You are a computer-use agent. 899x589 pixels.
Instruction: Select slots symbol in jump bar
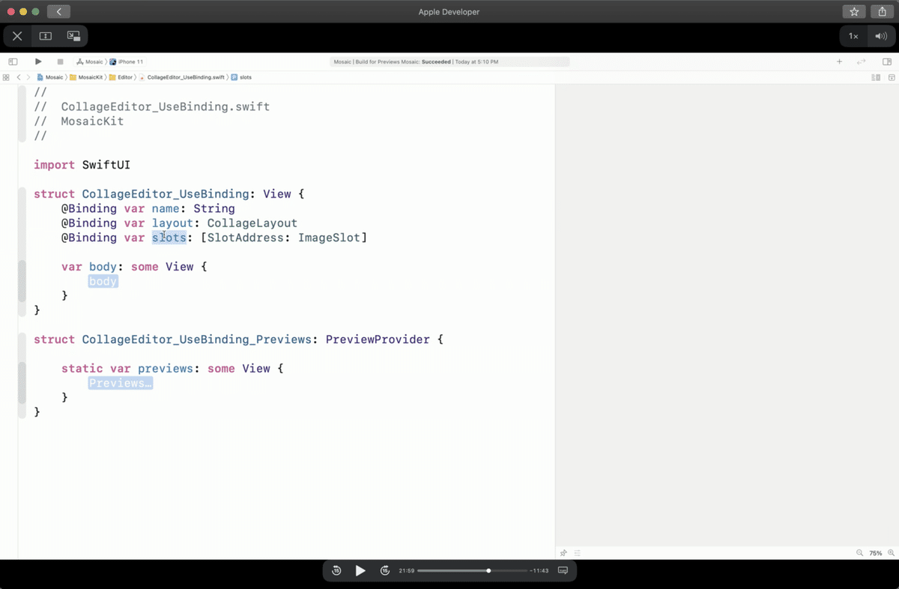(x=241, y=77)
